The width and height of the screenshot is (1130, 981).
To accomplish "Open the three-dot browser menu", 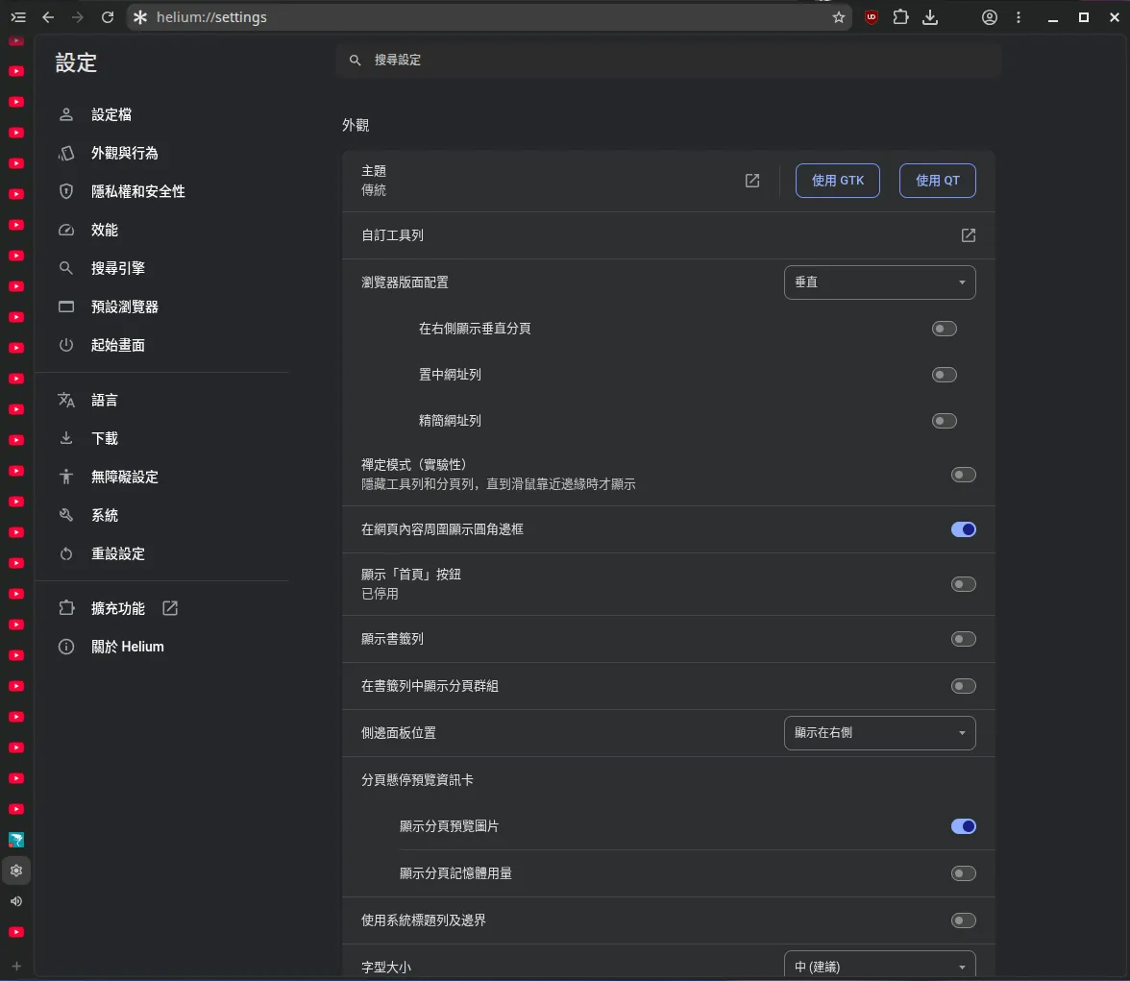I will click(x=1019, y=17).
